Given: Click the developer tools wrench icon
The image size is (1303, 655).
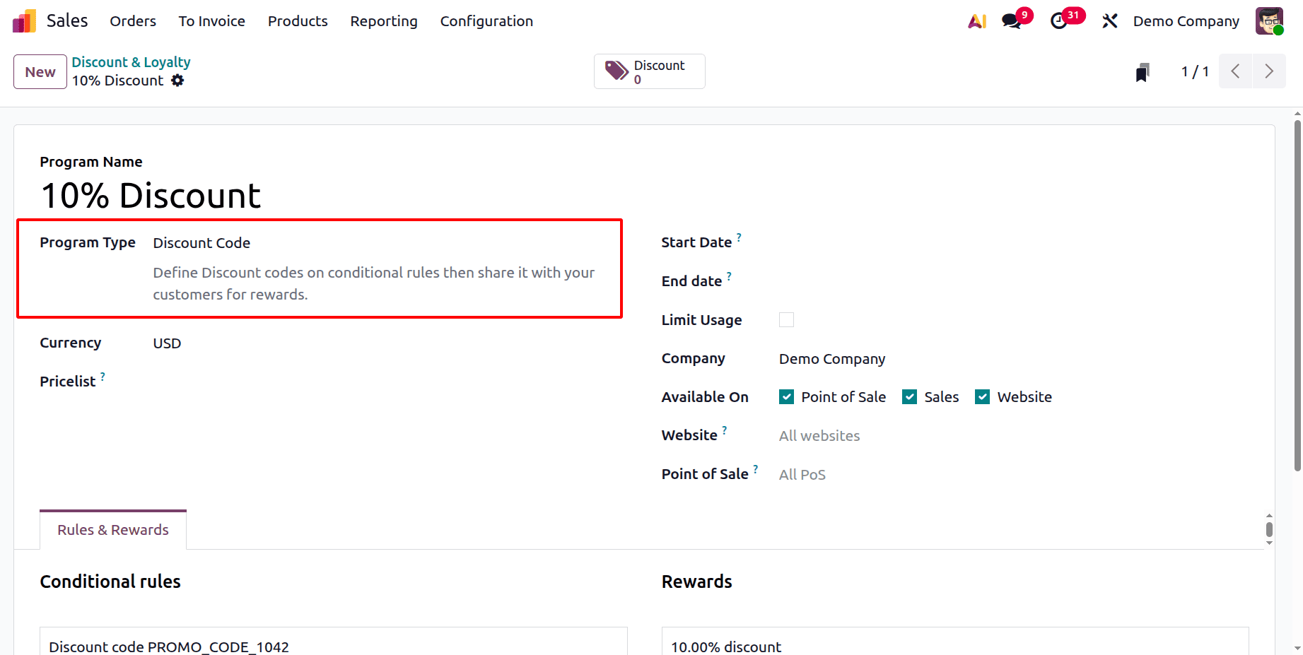Looking at the screenshot, I should (1109, 20).
